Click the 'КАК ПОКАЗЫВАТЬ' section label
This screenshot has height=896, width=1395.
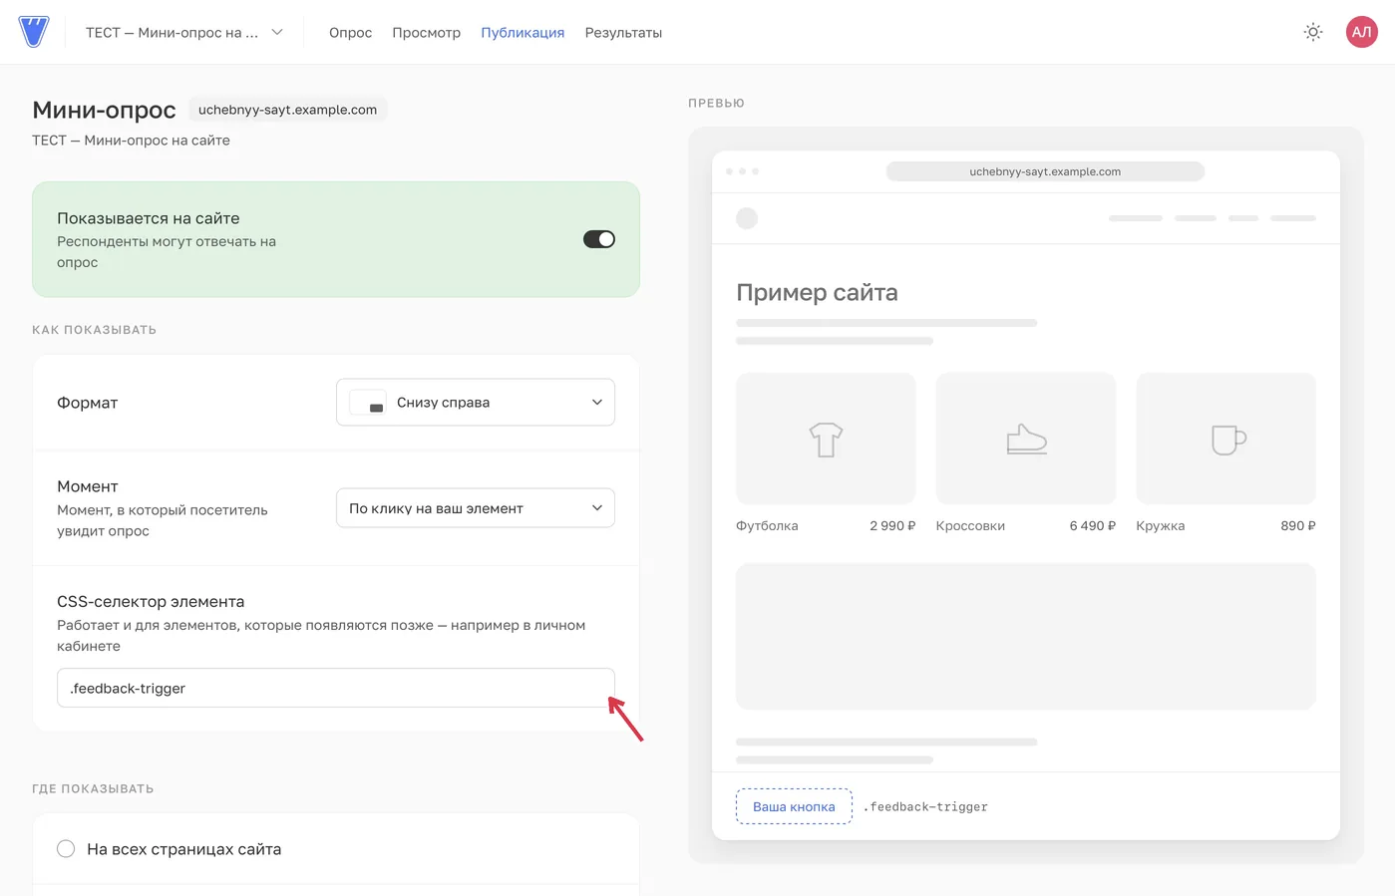(94, 330)
